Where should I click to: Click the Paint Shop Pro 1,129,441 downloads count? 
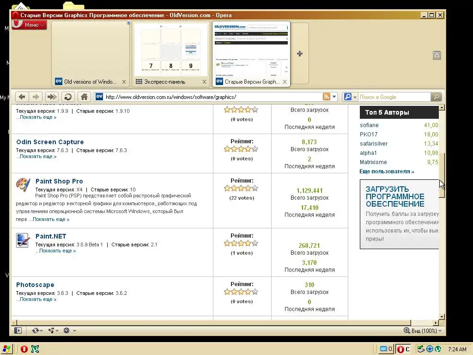pos(309,190)
